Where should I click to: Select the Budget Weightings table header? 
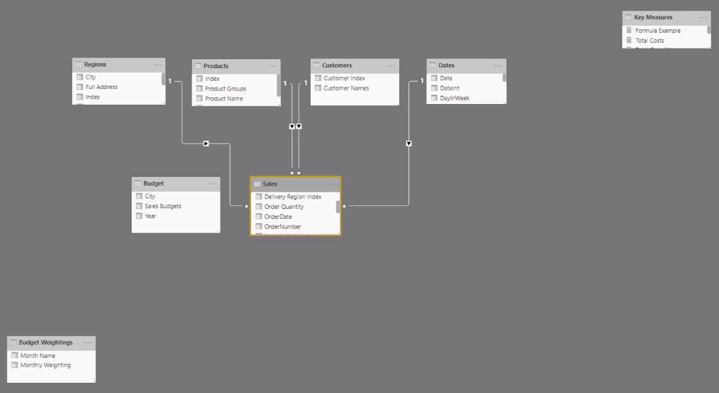click(x=52, y=343)
